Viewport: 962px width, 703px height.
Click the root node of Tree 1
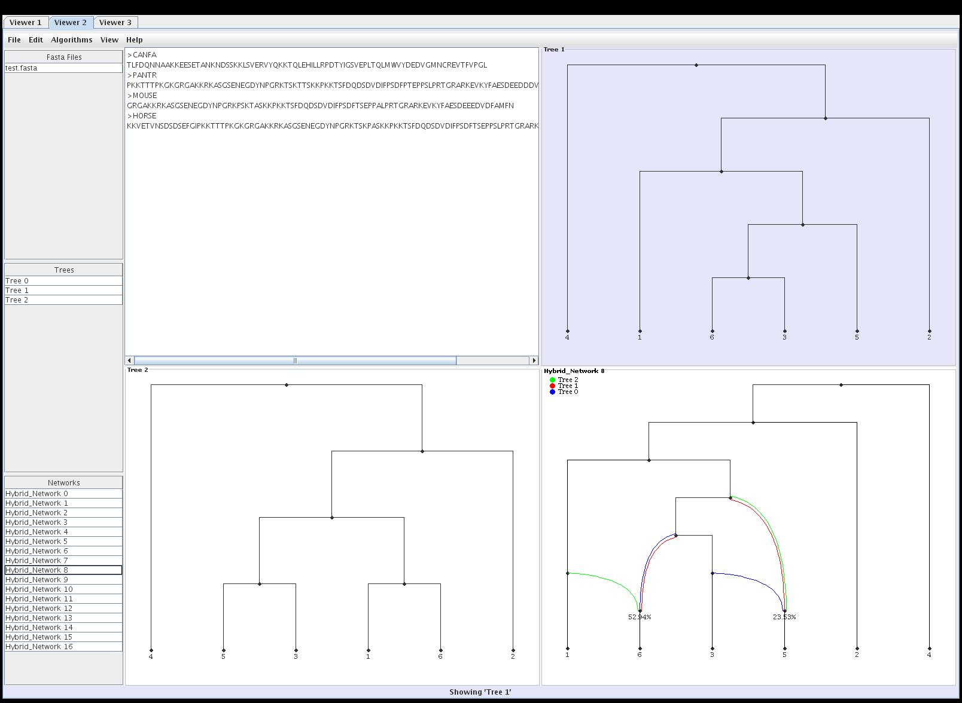click(696, 65)
